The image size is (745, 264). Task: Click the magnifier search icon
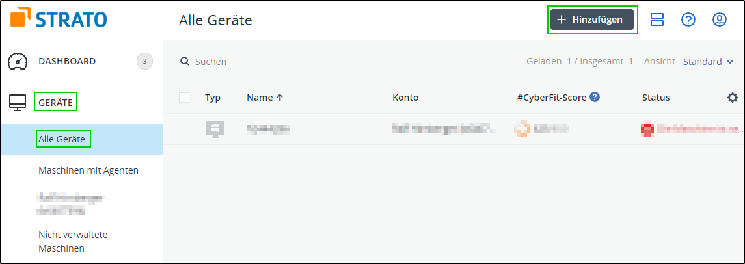(185, 61)
